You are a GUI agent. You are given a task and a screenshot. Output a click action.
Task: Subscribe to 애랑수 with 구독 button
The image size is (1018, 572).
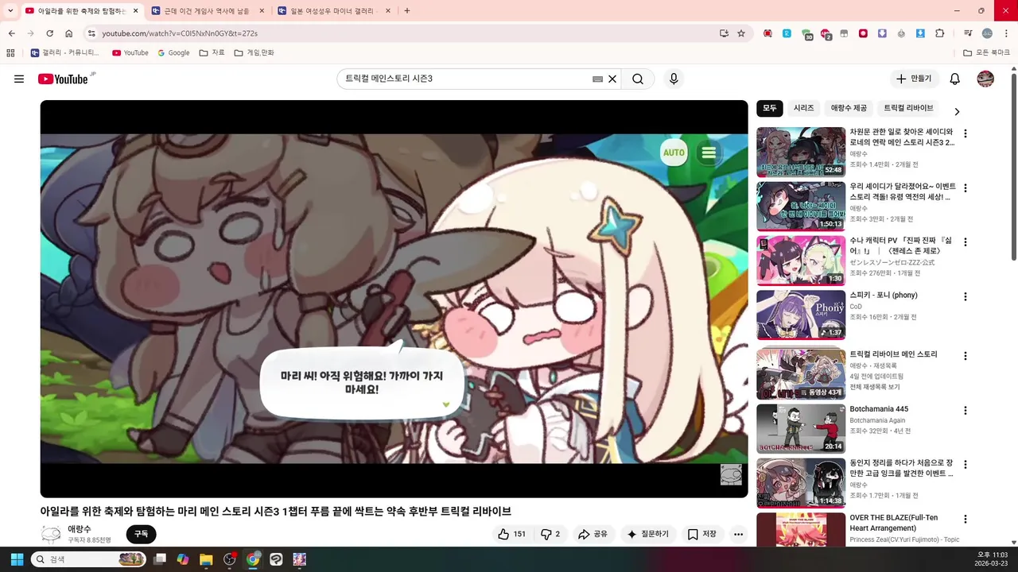[141, 534]
